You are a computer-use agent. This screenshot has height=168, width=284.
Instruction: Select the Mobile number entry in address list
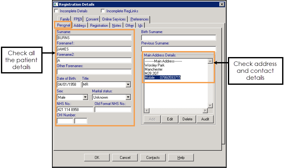click(163, 78)
